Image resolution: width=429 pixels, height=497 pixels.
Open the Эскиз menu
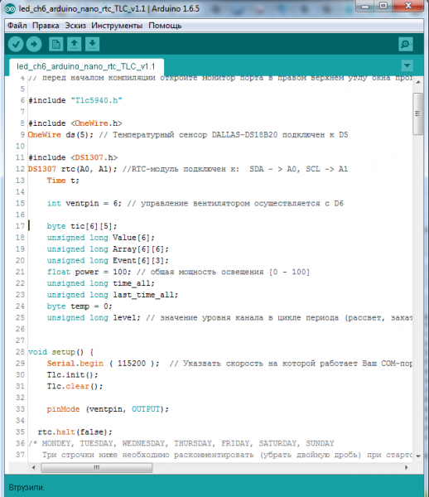click(x=75, y=26)
